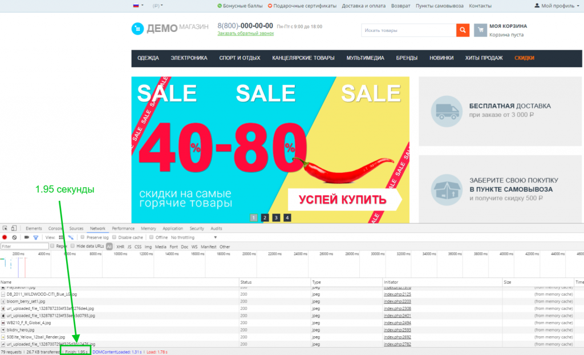Click the Искать товары search field
Viewport: 584px width, 355px height.
click(x=408, y=30)
